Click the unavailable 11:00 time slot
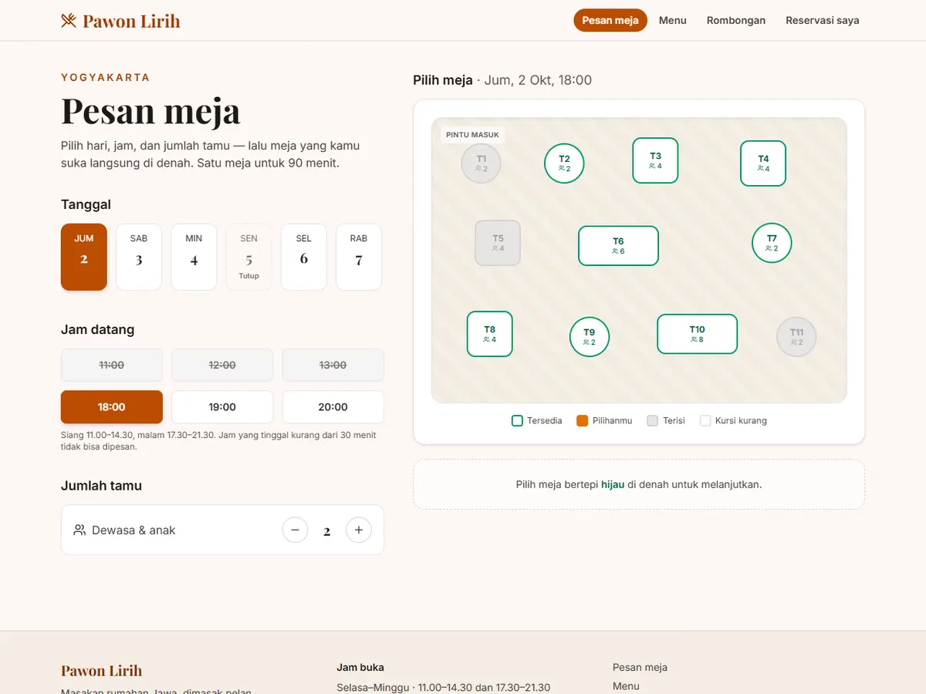Viewport: 926px width, 694px height. coord(112,366)
